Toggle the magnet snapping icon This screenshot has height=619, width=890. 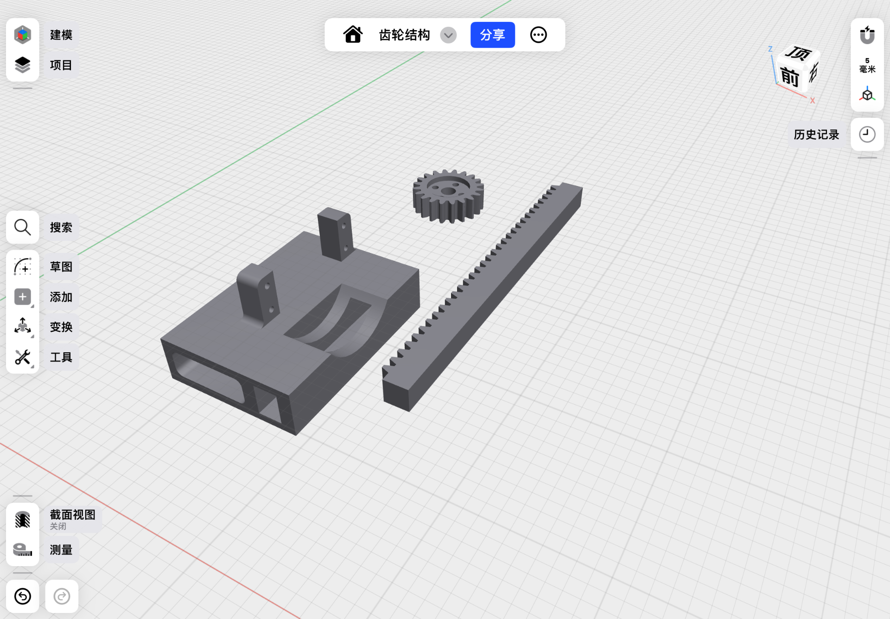[867, 35]
